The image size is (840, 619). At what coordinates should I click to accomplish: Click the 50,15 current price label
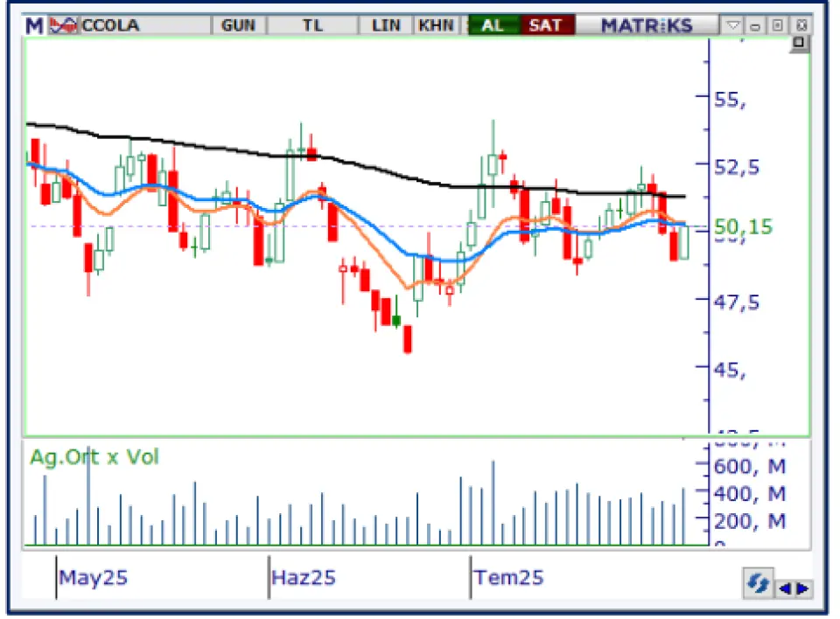point(744,226)
